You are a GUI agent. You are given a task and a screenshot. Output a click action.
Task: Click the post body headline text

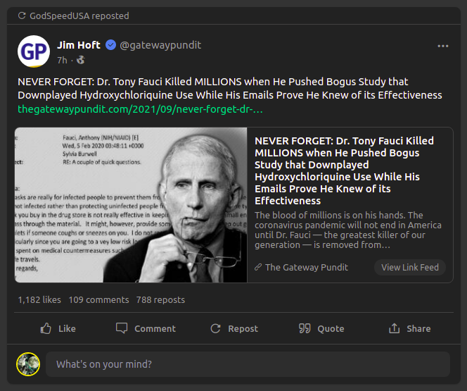click(229, 88)
